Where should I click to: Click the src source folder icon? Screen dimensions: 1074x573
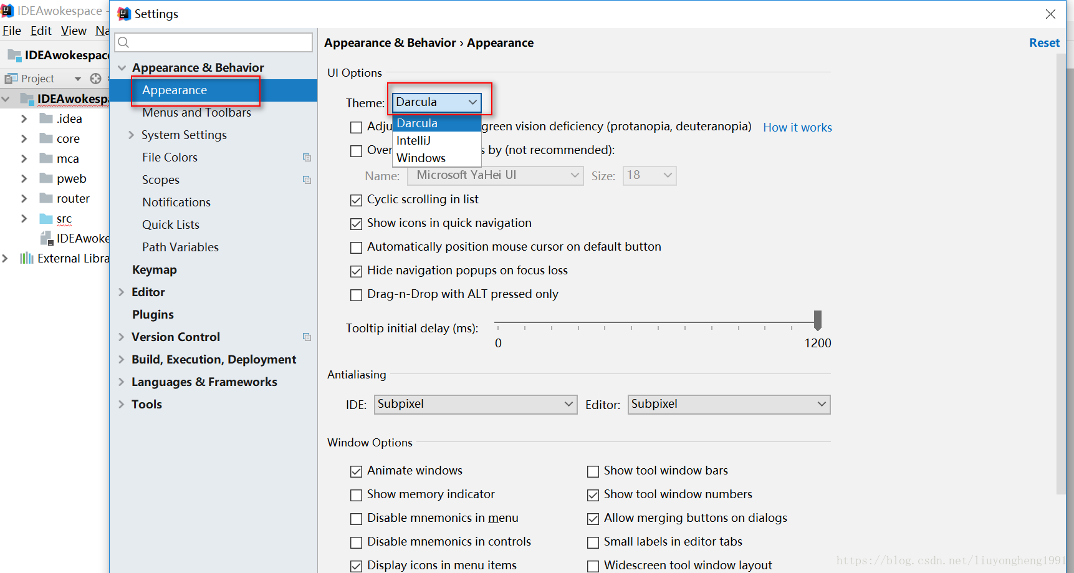click(46, 218)
